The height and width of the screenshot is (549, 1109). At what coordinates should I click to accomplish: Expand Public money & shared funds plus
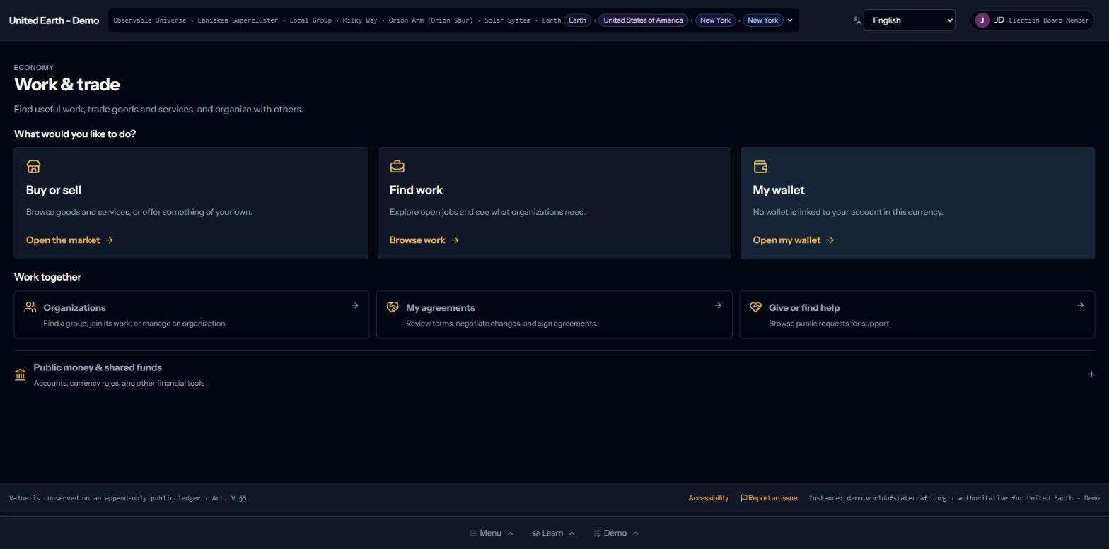click(1091, 374)
